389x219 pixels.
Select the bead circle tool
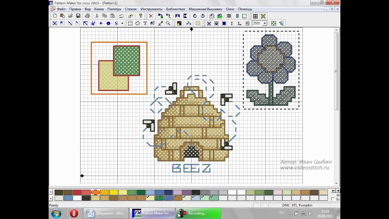(x=108, y=23)
